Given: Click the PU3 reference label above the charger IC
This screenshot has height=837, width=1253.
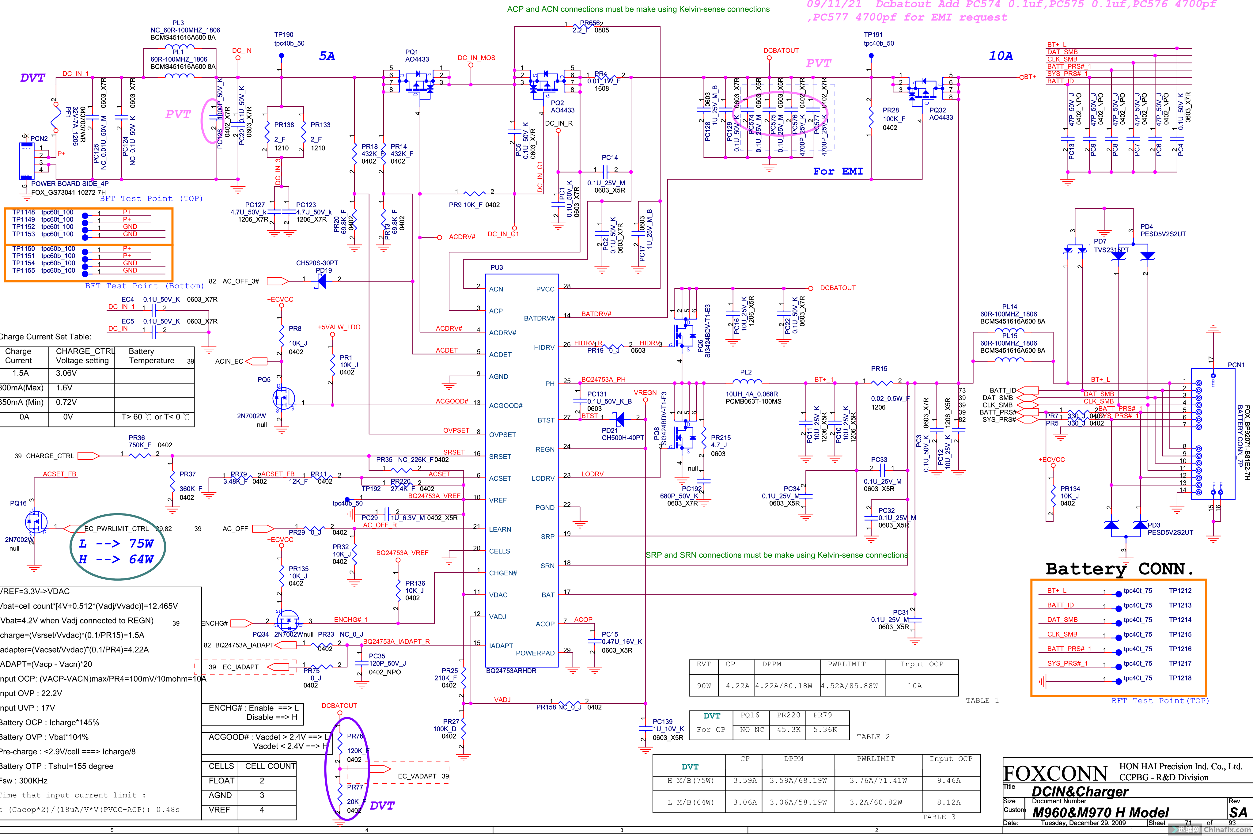Looking at the screenshot, I should pos(496,267).
